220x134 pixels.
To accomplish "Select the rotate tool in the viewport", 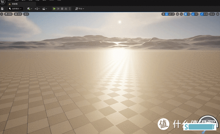I will pyautogui.click(x=170, y=14).
